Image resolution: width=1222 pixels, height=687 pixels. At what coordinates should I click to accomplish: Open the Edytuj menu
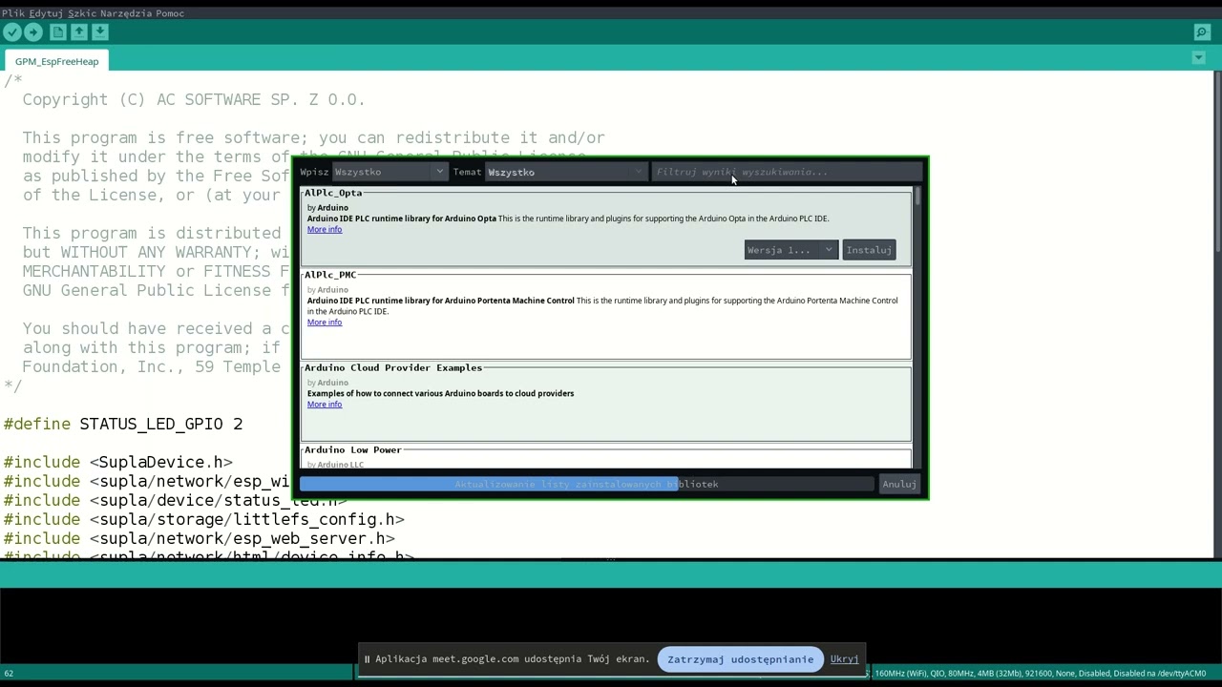click(x=46, y=13)
